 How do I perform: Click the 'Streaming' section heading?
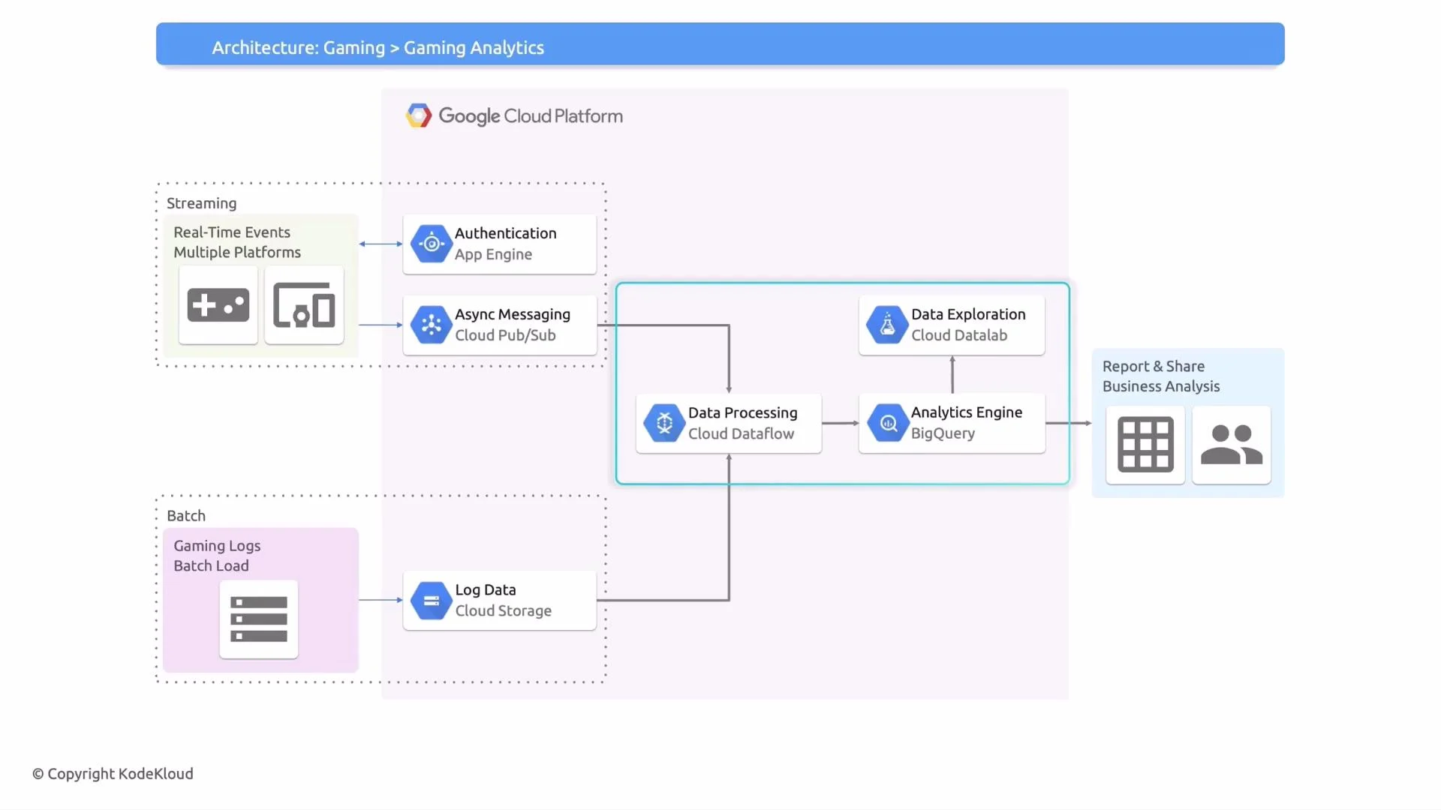coord(201,203)
